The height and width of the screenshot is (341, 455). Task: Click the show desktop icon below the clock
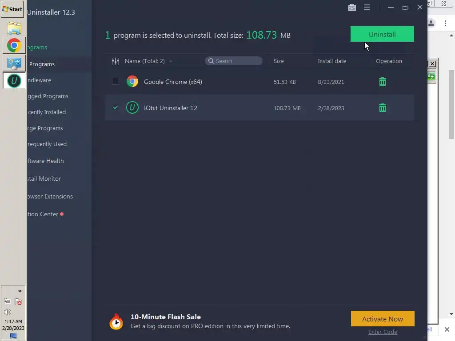13,336
